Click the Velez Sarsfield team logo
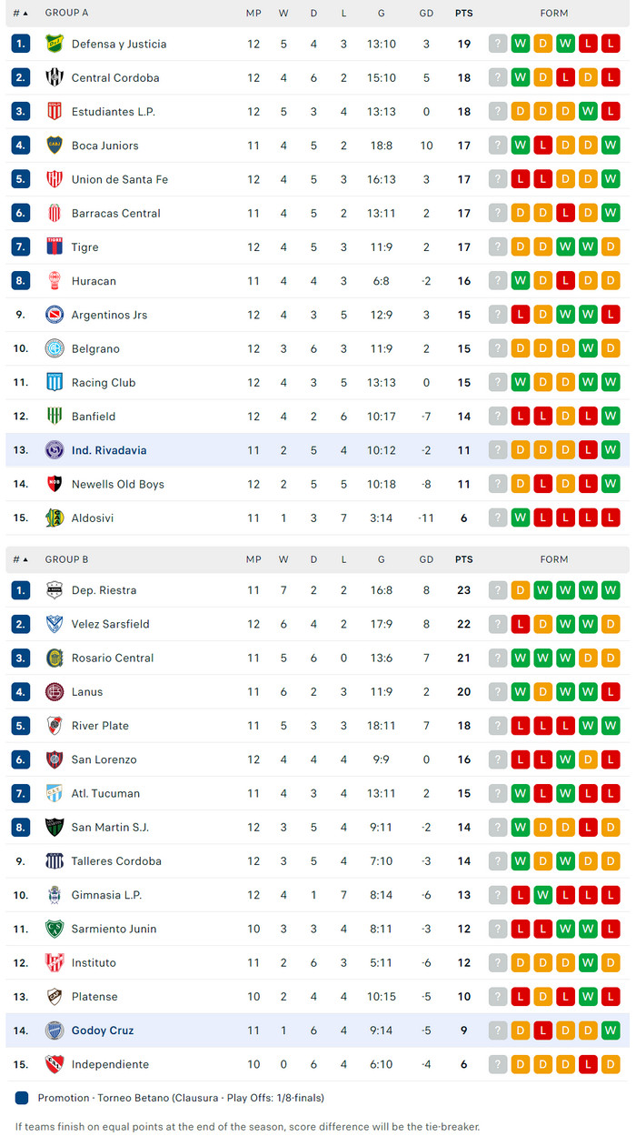 pyautogui.click(x=55, y=624)
